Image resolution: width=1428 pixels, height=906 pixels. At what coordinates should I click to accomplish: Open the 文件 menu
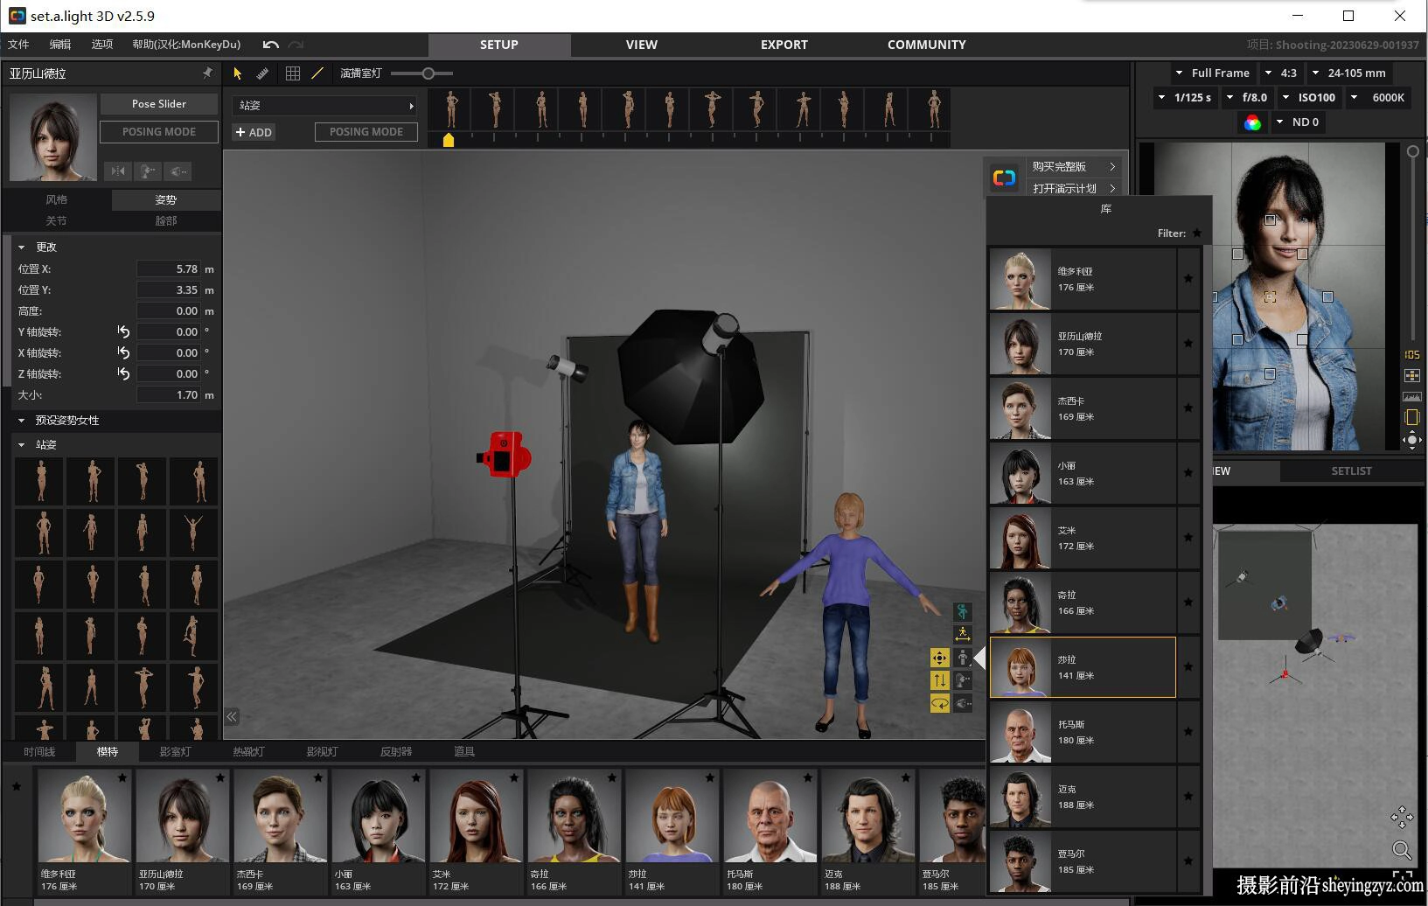[18, 45]
